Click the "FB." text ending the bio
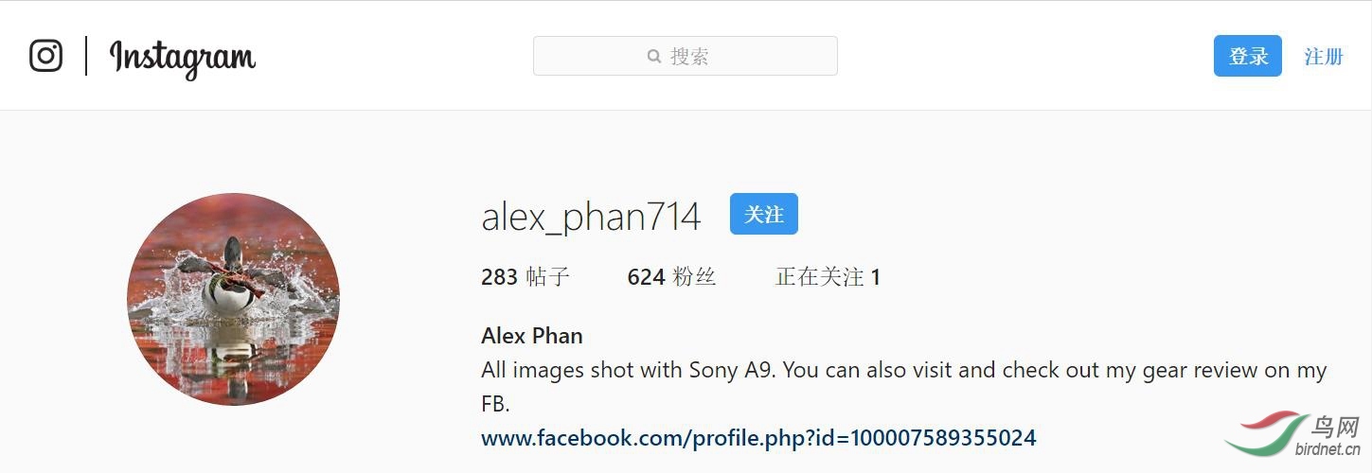Screen dimensions: 1372x473 495,404
